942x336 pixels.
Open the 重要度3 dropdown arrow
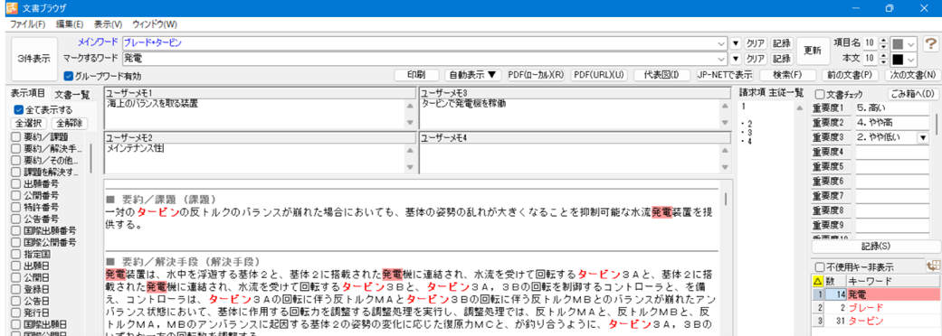(x=923, y=138)
